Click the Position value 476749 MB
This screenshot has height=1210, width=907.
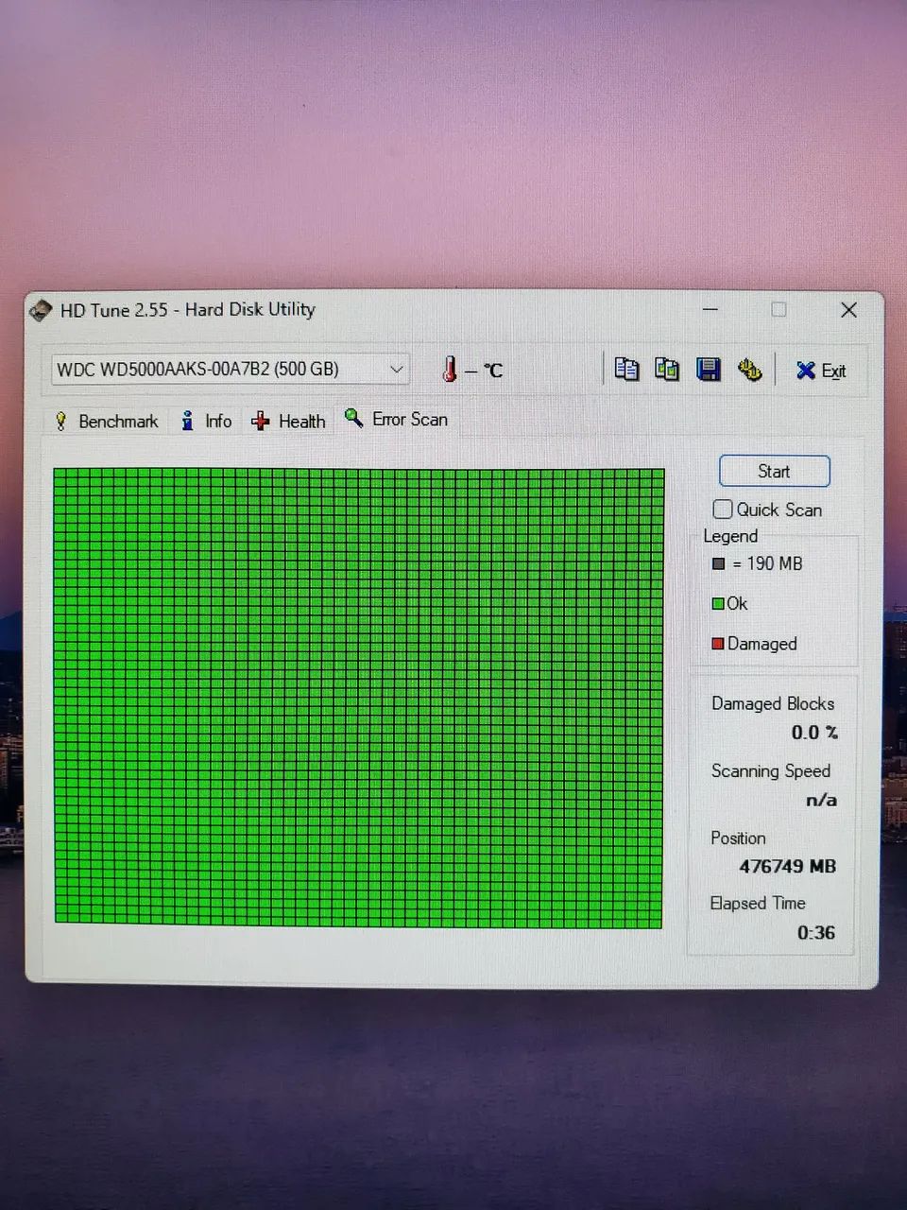787,866
